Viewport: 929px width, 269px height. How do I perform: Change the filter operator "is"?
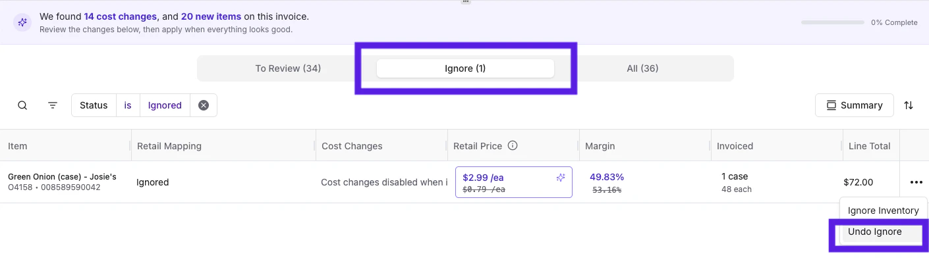point(128,105)
